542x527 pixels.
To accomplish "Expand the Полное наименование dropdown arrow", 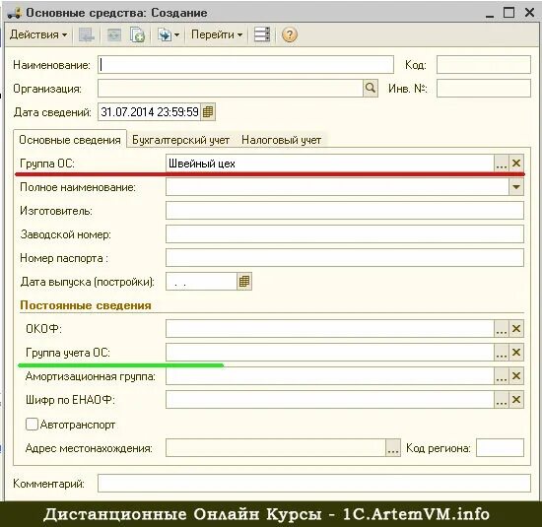I will coord(516,187).
